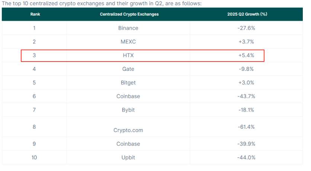The height and width of the screenshot is (171, 311).
Task: Select the -61.4% growth value
Action: pyautogui.click(x=246, y=127)
